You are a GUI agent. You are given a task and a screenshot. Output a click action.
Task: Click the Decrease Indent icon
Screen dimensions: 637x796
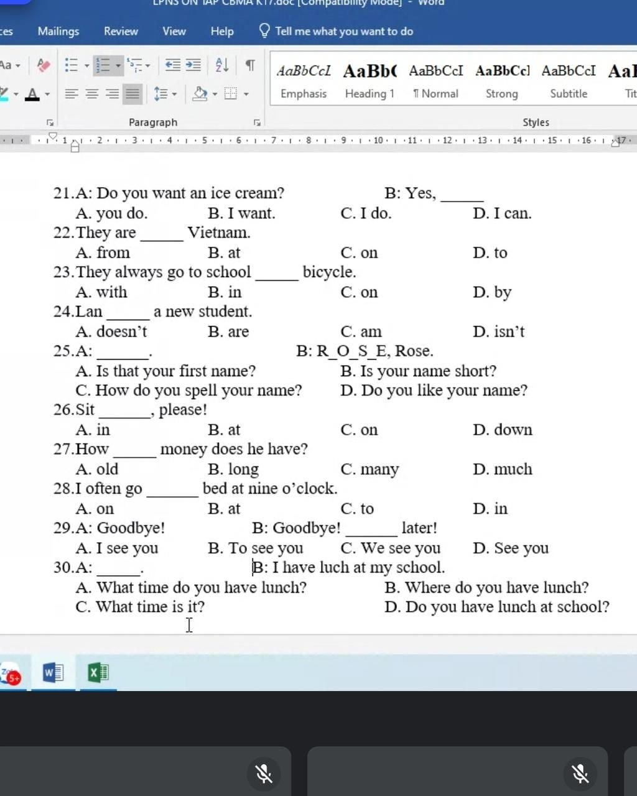point(172,65)
